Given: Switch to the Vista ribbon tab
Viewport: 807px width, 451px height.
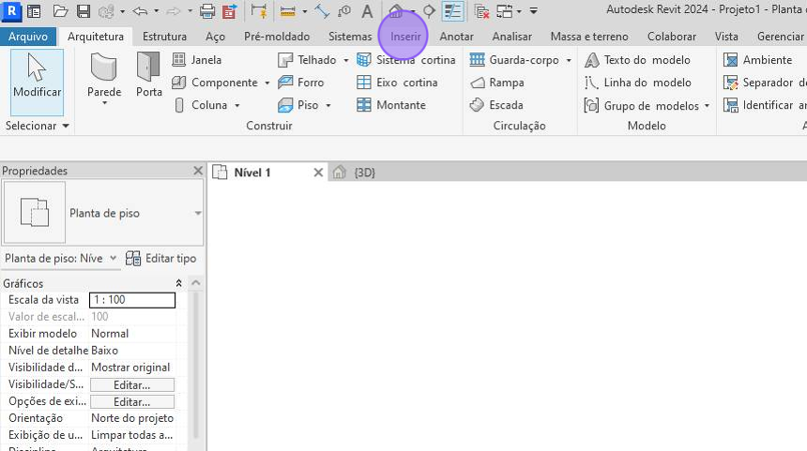Looking at the screenshot, I should click(x=726, y=37).
